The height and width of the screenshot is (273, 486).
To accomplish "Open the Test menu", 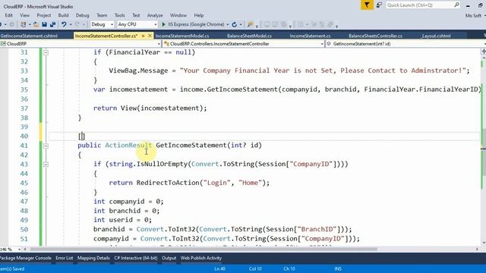I will pos(136,15).
